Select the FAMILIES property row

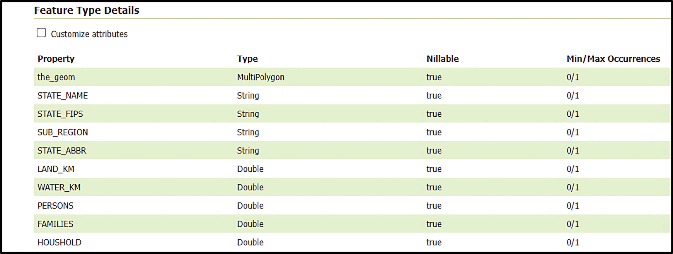[56, 224]
